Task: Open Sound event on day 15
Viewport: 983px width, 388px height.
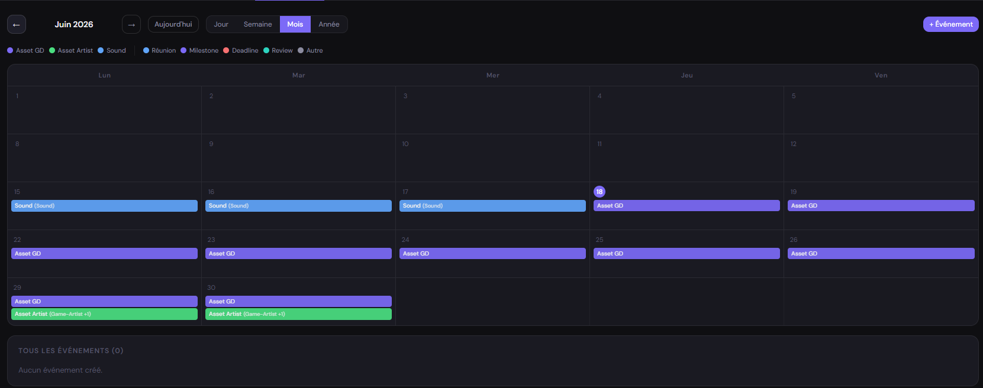Action: (104, 206)
